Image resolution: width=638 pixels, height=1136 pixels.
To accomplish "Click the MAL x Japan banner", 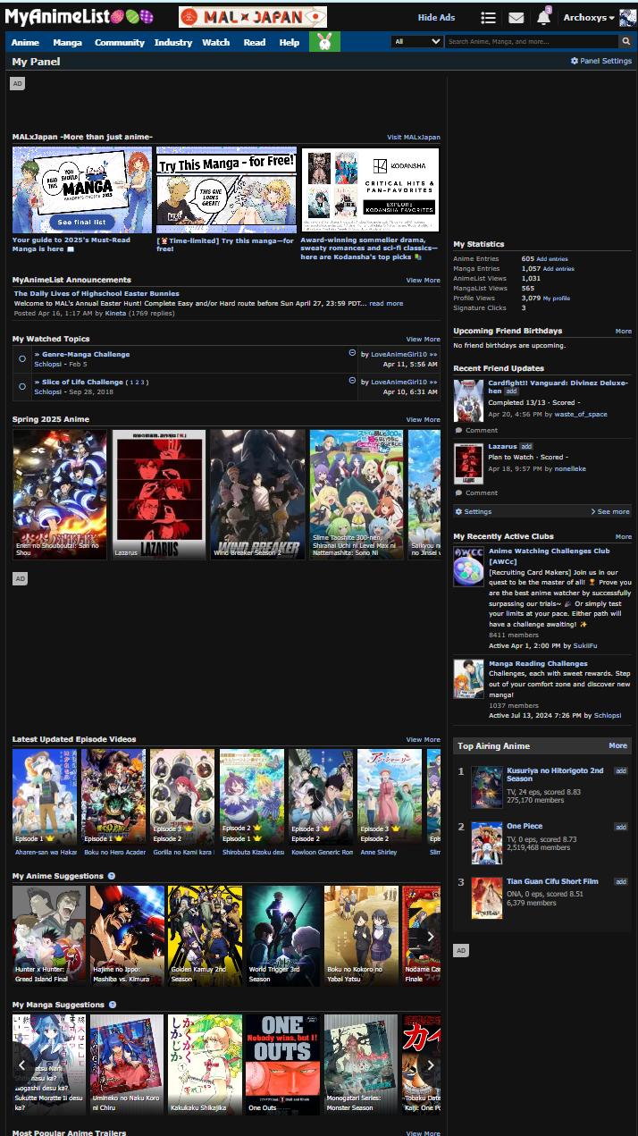I will point(253,17).
